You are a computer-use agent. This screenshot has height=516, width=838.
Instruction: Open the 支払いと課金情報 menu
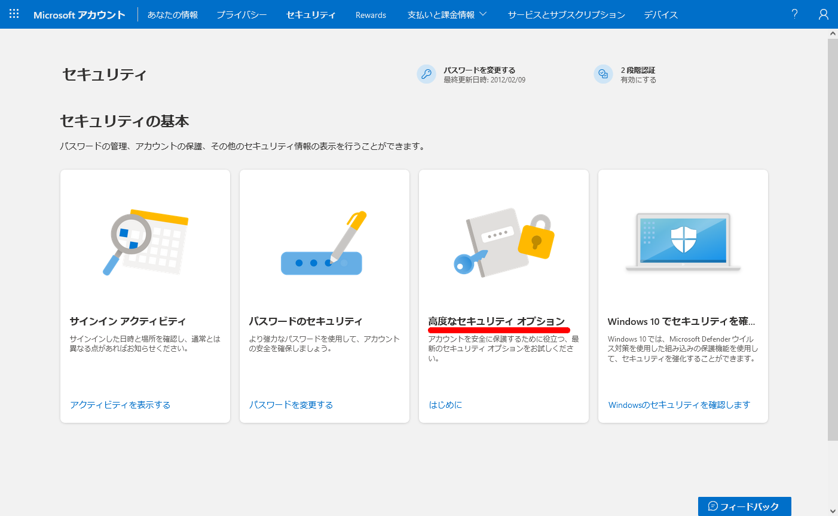[447, 15]
